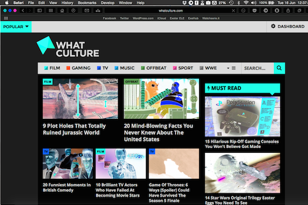Open the Dropbox menu bar icon
This screenshot has height=205, width=308.
[184, 3]
